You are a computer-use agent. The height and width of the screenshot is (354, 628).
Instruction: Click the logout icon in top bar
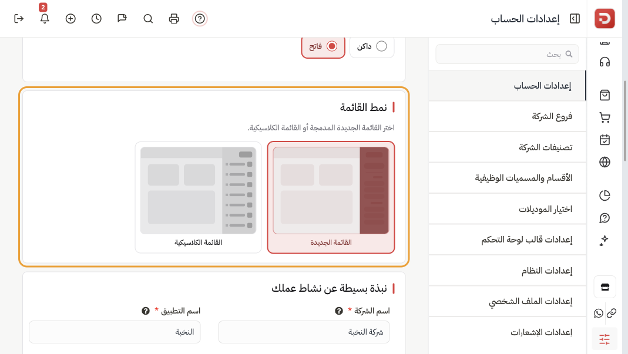point(19,19)
